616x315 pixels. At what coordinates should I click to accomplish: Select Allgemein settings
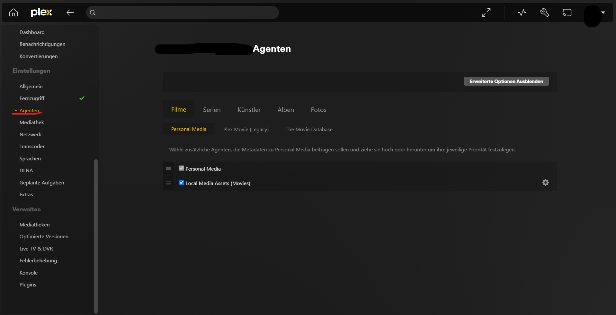31,86
